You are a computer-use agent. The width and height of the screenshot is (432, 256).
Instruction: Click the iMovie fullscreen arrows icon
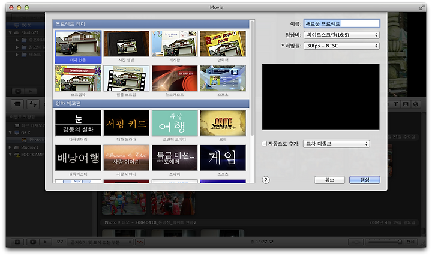pos(422,7)
